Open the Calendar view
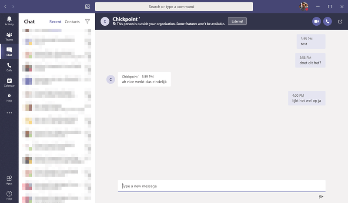The image size is (348, 203). 9,82
